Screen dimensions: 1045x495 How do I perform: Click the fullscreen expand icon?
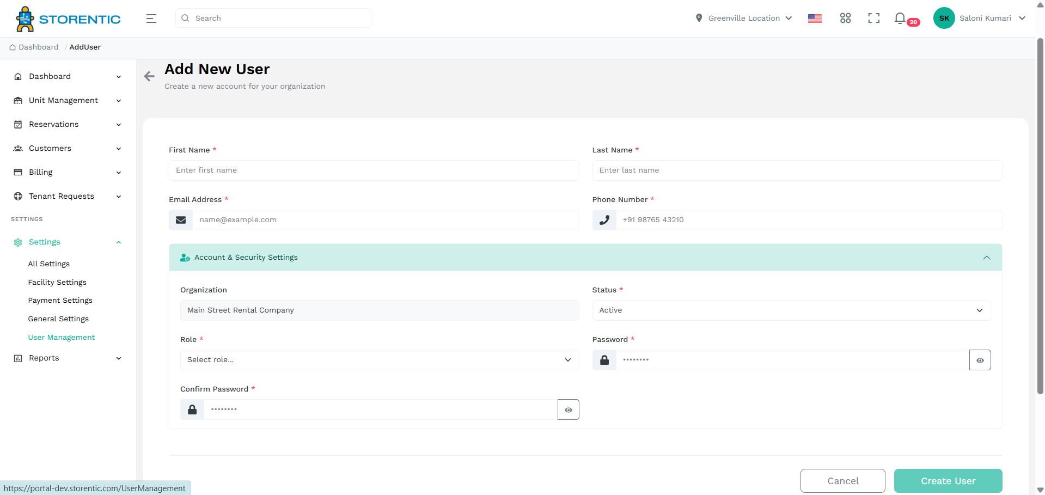873,18
